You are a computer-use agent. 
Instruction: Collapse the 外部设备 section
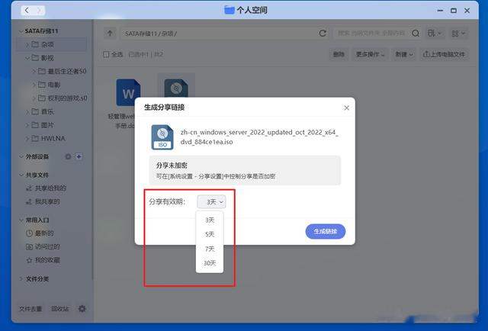point(21,156)
